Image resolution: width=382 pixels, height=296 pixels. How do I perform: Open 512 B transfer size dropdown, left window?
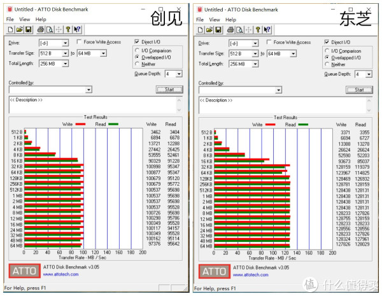tap(65, 53)
